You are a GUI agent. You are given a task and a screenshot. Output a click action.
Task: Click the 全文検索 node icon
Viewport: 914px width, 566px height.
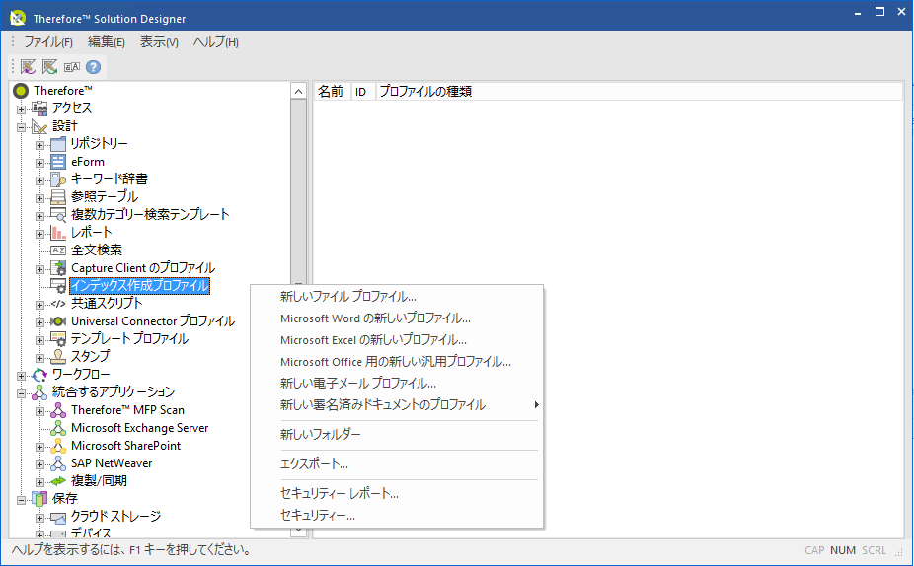tap(58, 250)
